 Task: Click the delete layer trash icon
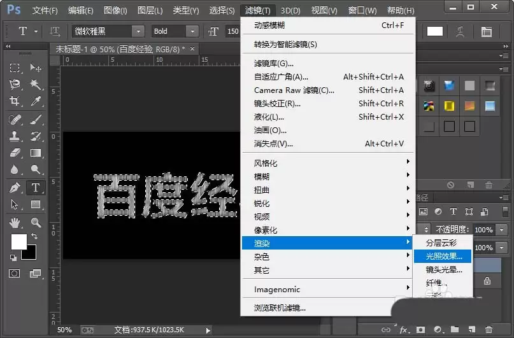tap(489, 330)
